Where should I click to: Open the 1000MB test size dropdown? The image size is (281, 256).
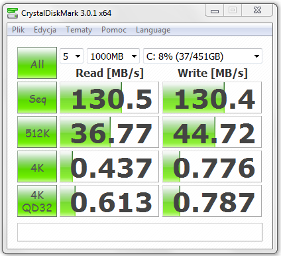click(x=113, y=56)
